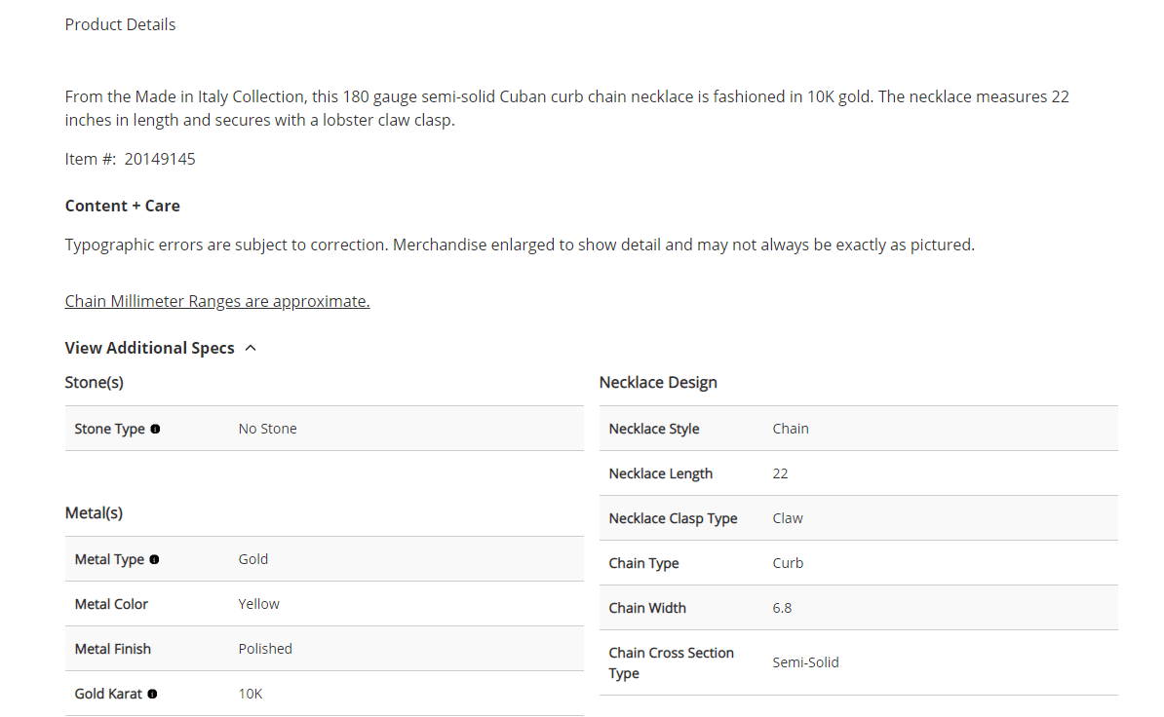
Task: Open the Chain Millimeter Ranges link
Action: tap(217, 301)
